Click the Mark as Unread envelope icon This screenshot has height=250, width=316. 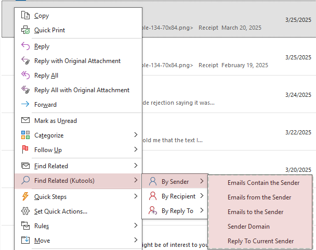point(25,121)
